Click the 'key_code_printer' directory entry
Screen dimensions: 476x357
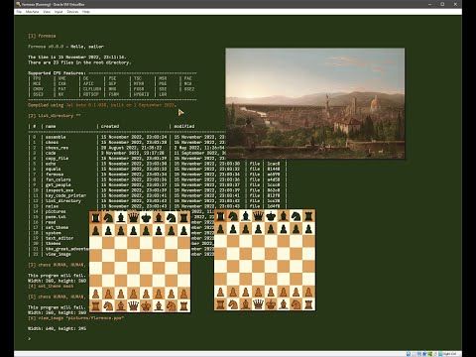click(65, 195)
